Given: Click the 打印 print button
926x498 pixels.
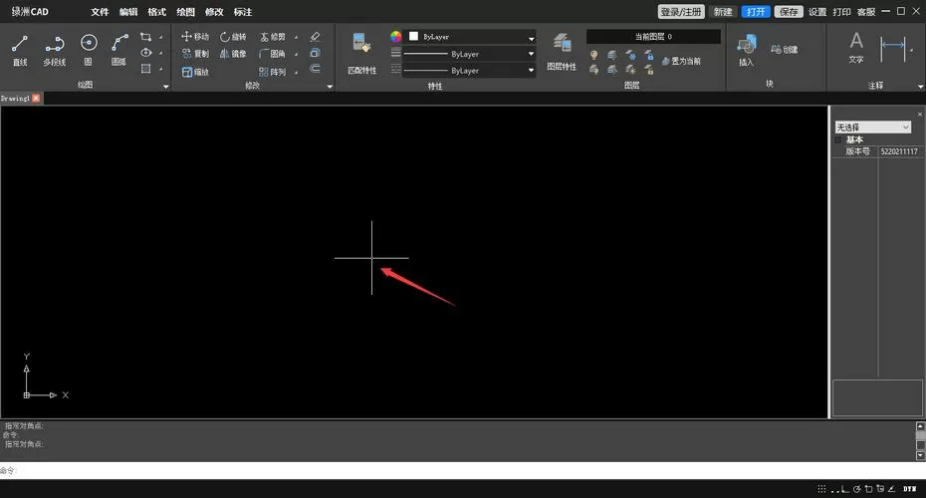Looking at the screenshot, I should coord(841,12).
